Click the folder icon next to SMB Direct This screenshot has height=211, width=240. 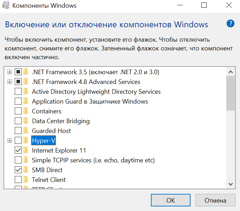tap(26, 170)
